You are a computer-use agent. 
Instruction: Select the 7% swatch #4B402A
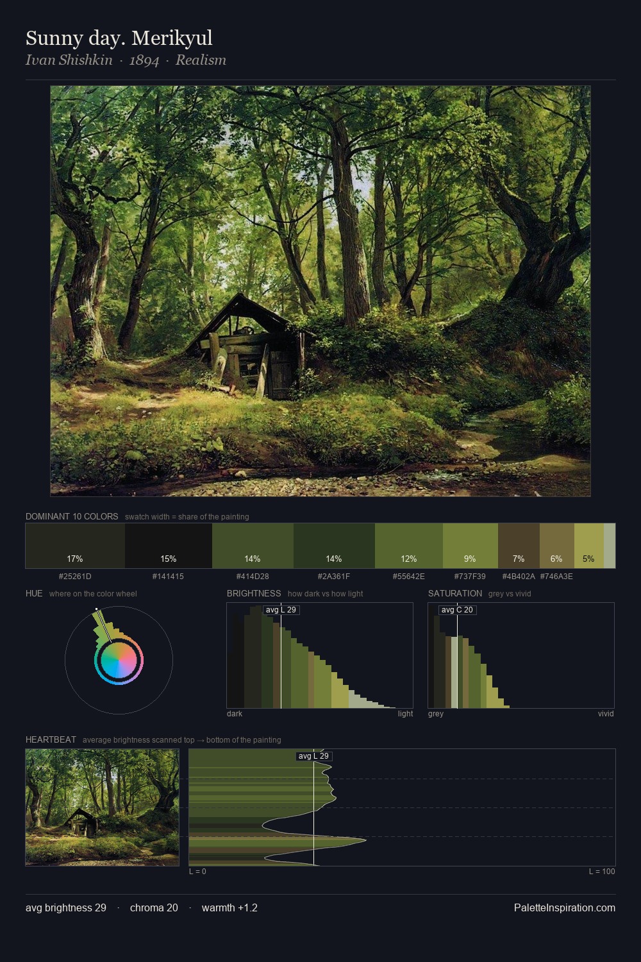[519, 546]
